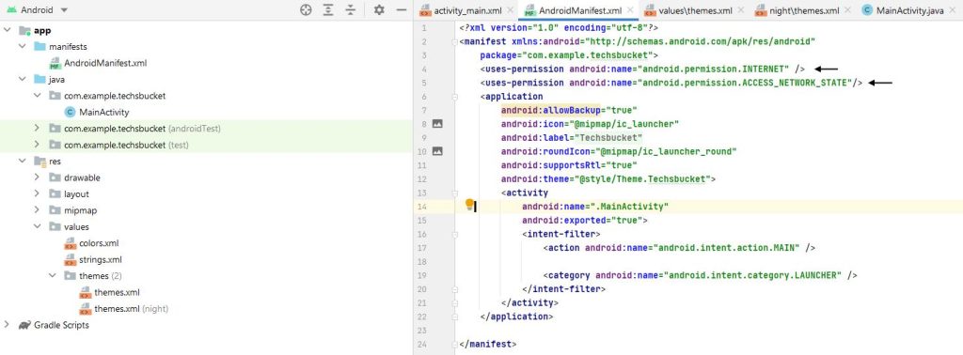Click the colors.xml file icon
This screenshot has height=355, width=963.
click(70, 243)
